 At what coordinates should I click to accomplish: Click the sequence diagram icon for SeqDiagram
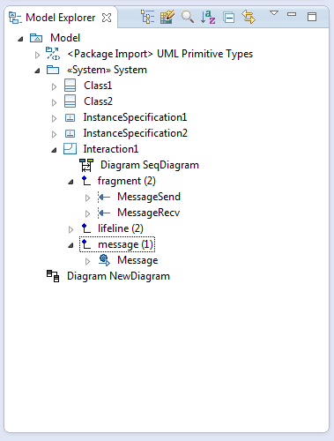click(x=86, y=165)
